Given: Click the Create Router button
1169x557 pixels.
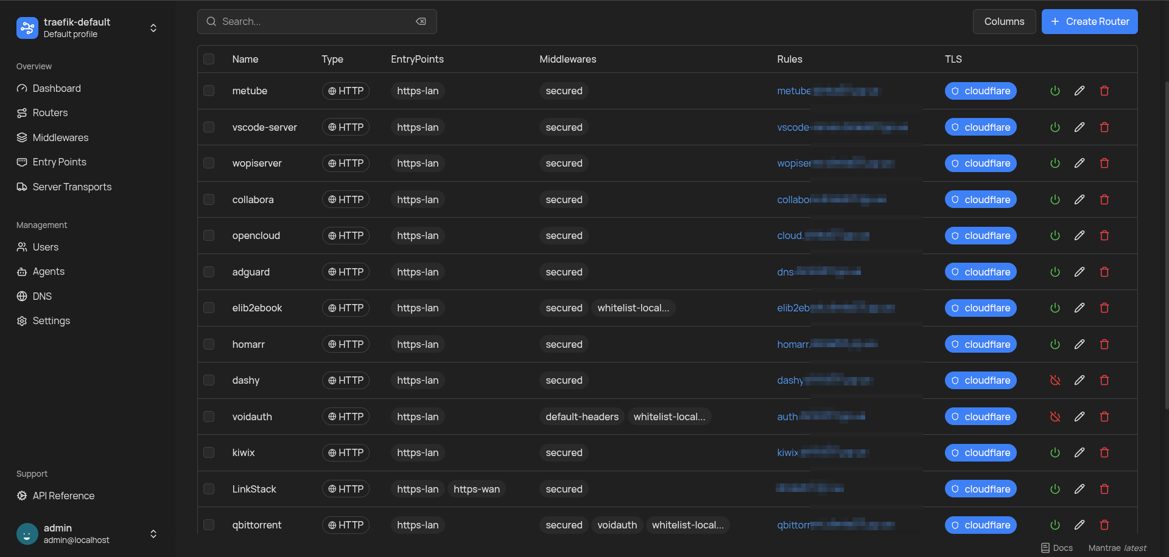Looking at the screenshot, I should pos(1089,21).
